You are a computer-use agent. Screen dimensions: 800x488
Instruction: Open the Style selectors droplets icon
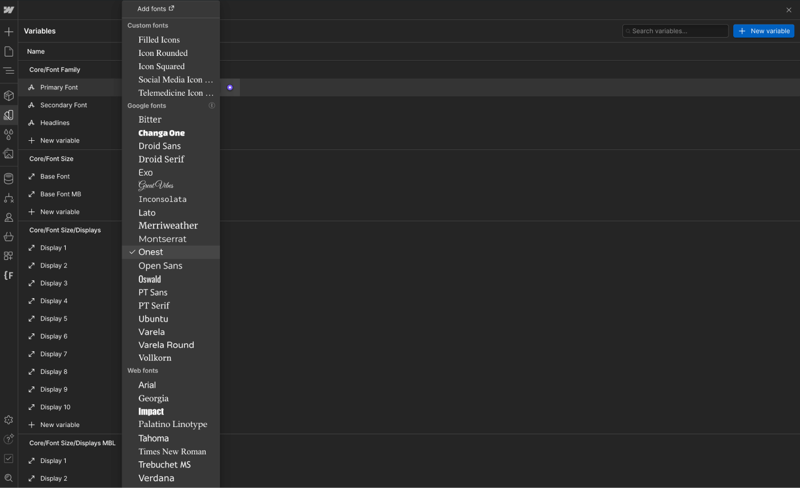(x=9, y=135)
